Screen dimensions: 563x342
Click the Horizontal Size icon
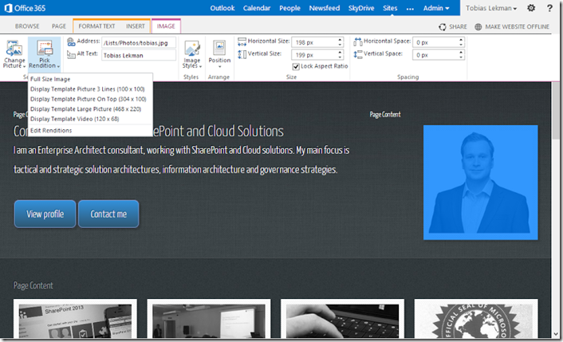tap(242, 42)
